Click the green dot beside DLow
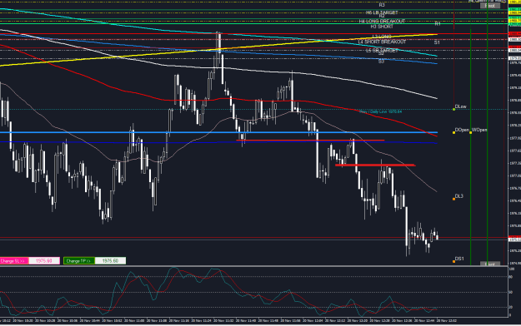This screenshot has height=326, width=521. [453, 109]
